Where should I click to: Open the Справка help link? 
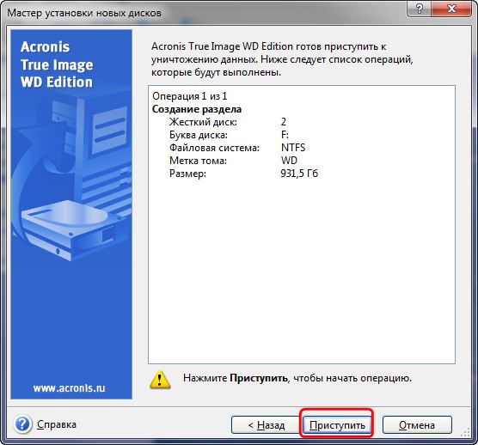coord(57,424)
